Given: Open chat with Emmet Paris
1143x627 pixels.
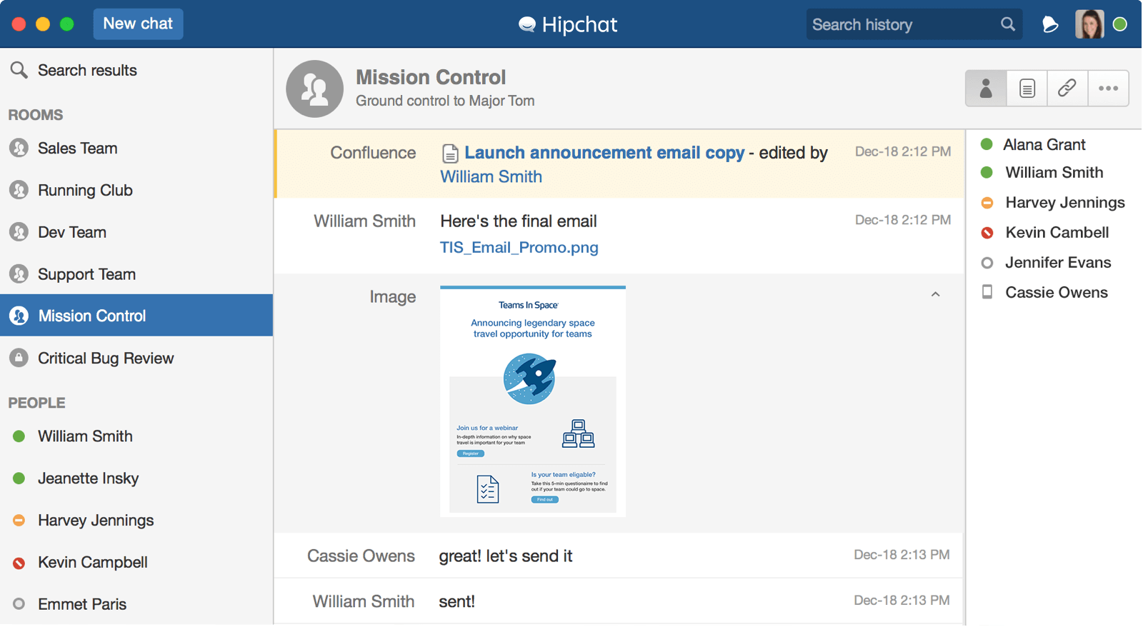Looking at the screenshot, I should tap(136, 604).
